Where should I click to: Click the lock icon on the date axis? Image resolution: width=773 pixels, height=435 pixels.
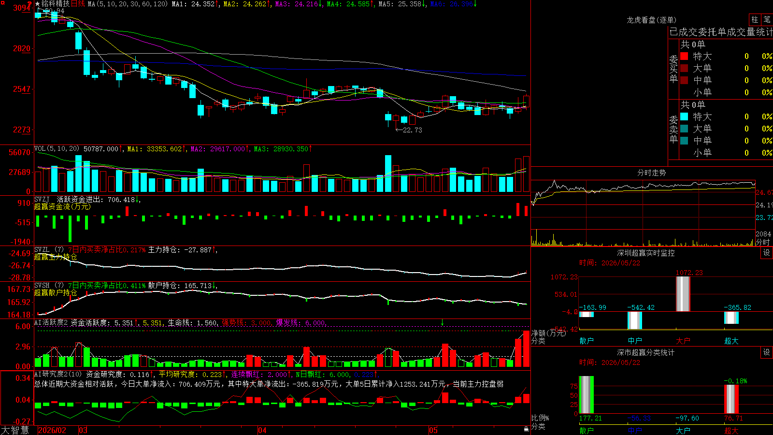[x=527, y=429]
